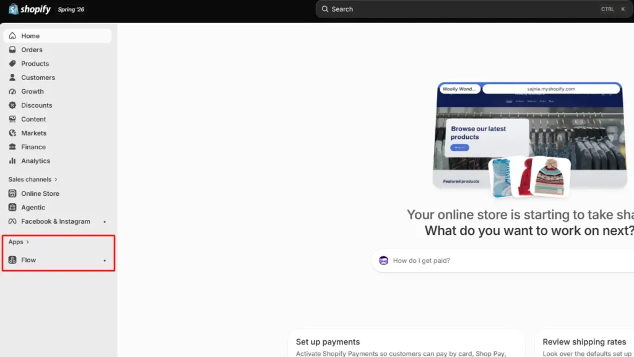Click the K shortcut key badge
Image resolution: width=634 pixels, height=357 pixels.
coord(623,9)
